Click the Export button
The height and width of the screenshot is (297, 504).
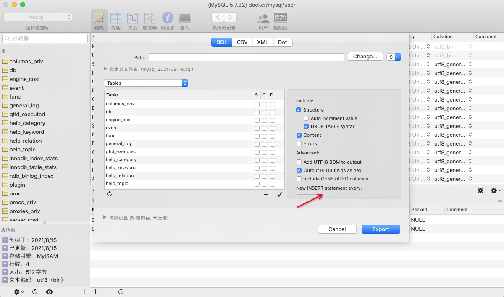[x=381, y=229]
